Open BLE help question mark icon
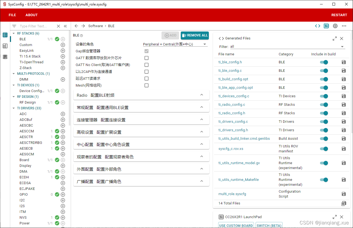Image resolution: width=353 pixels, height=228 pixels. [x=81, y=36]
